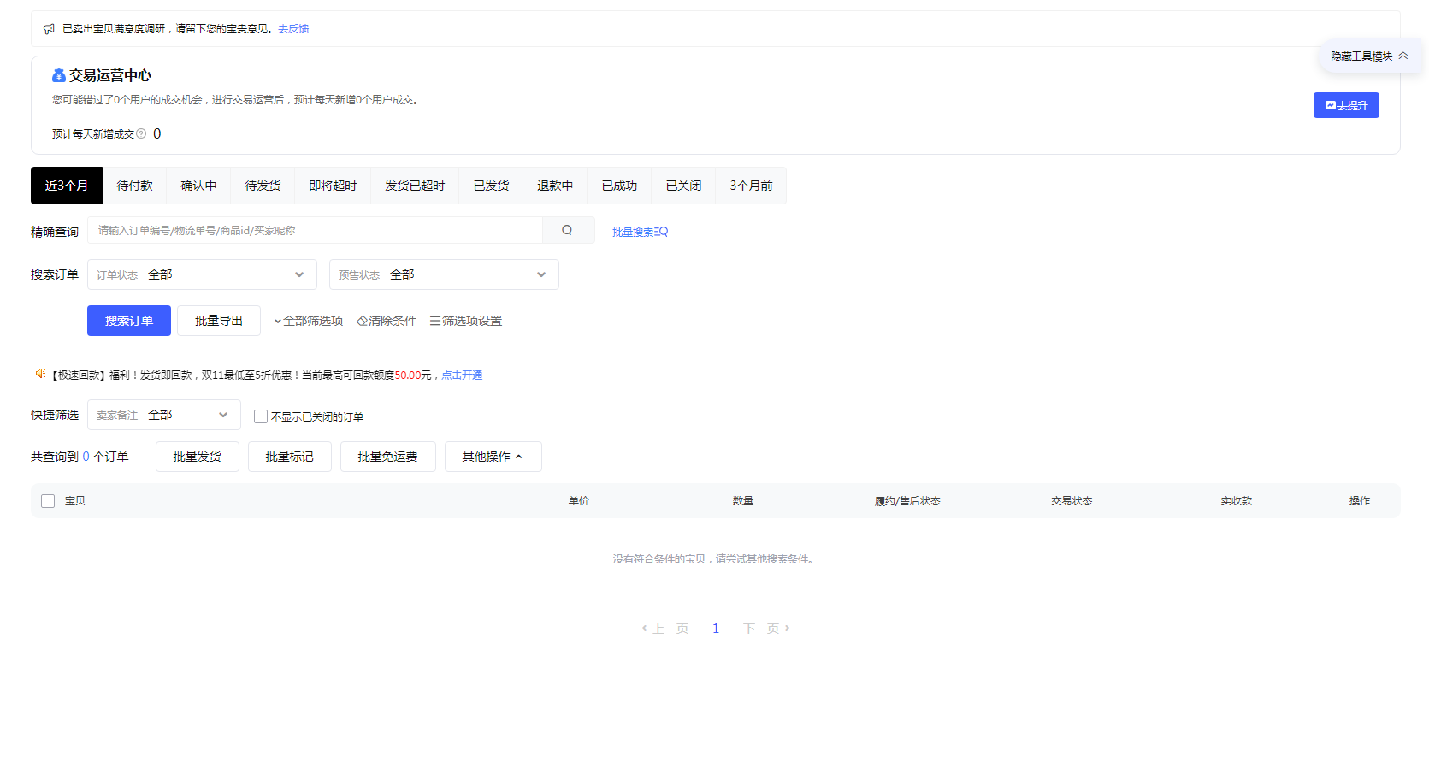
Task: Click the 搜索订单 button
Action: click(x=129, y=321)
